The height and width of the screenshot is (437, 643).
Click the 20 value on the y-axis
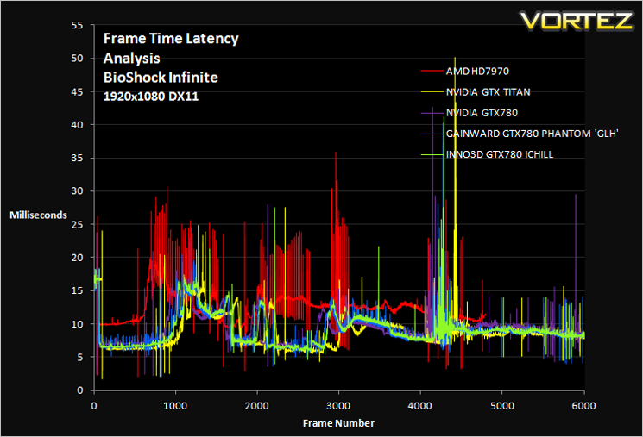(x=77, y=258)
